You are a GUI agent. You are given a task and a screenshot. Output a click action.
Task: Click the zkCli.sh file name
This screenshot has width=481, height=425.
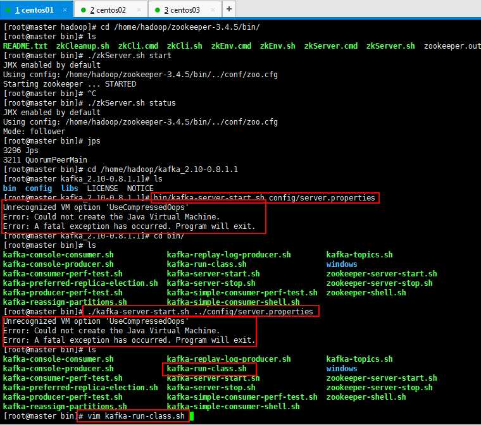184,46
